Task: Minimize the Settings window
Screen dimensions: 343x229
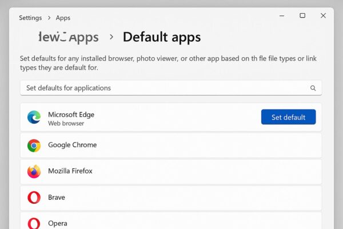Action: pyautogui.click(x=282, y=16)
